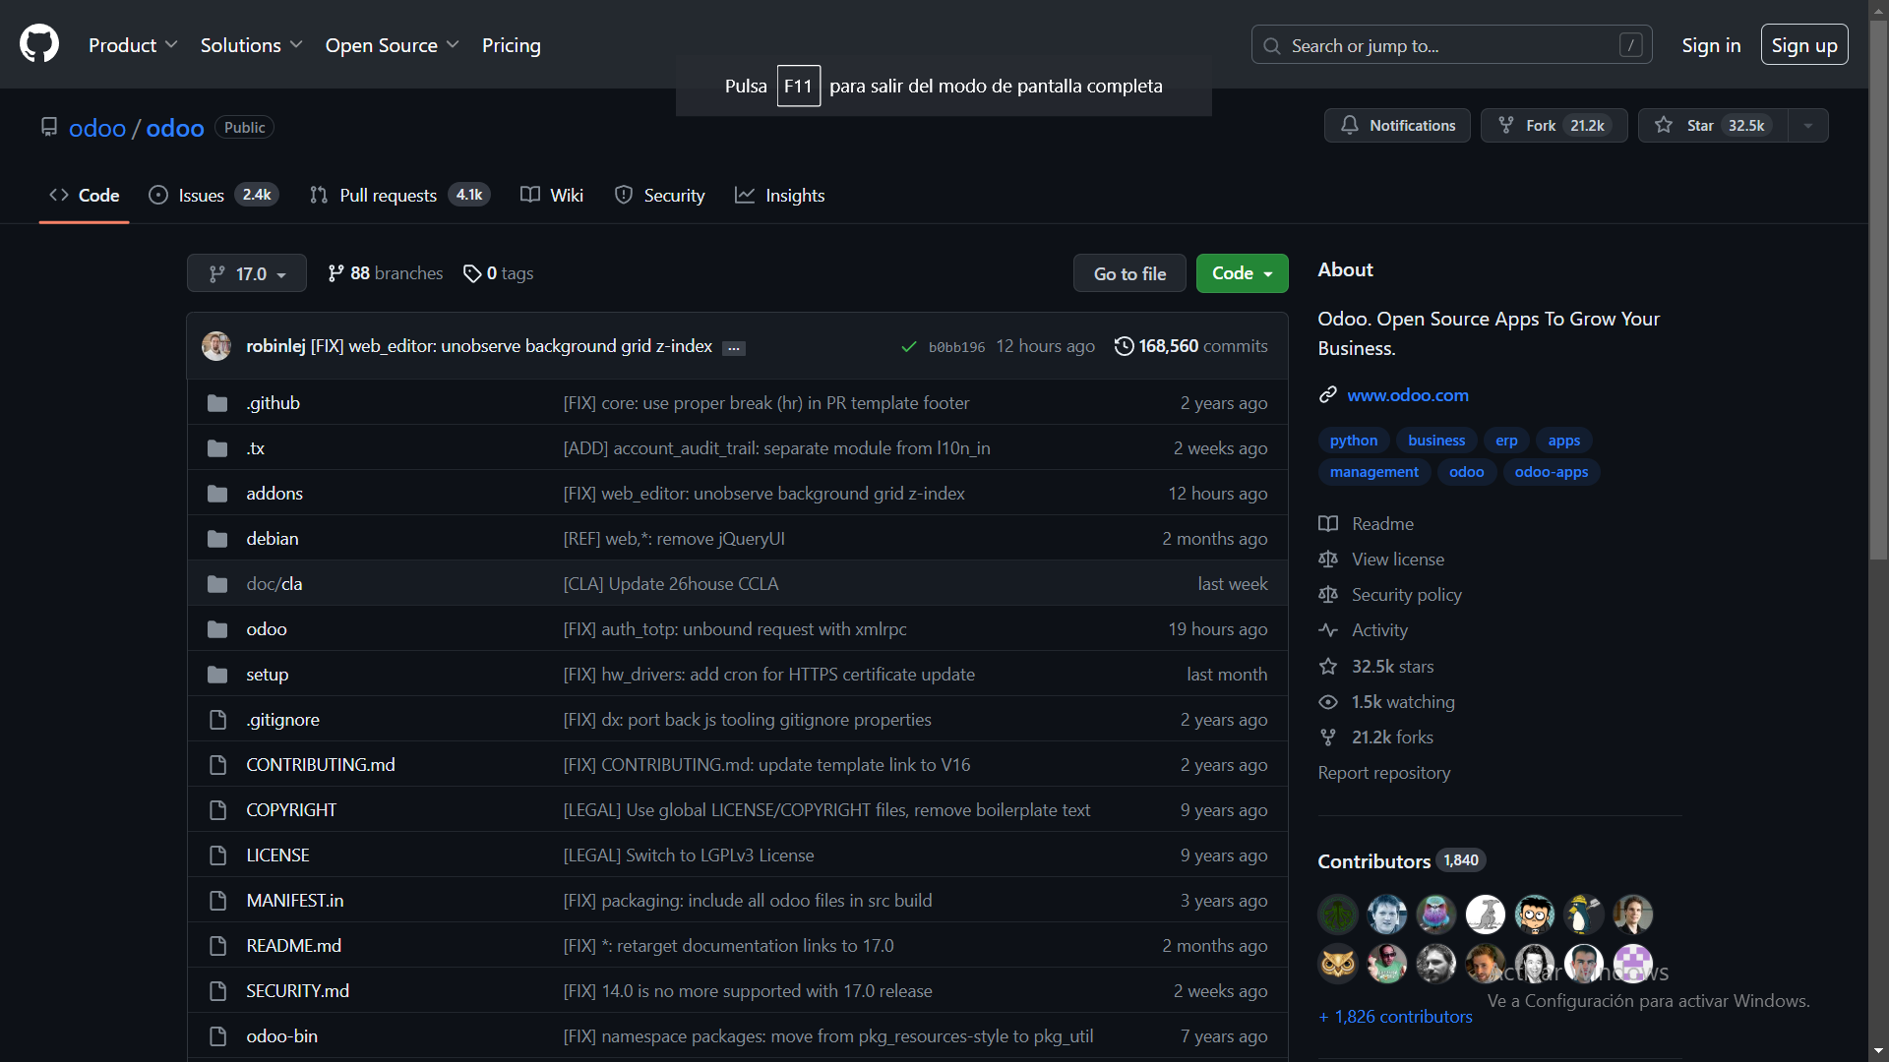Image resolution: width=1889 pixels, height=1062 pixels.
Task: Open the 17.0 branch selector dropdown
Action: coord(247,273)
